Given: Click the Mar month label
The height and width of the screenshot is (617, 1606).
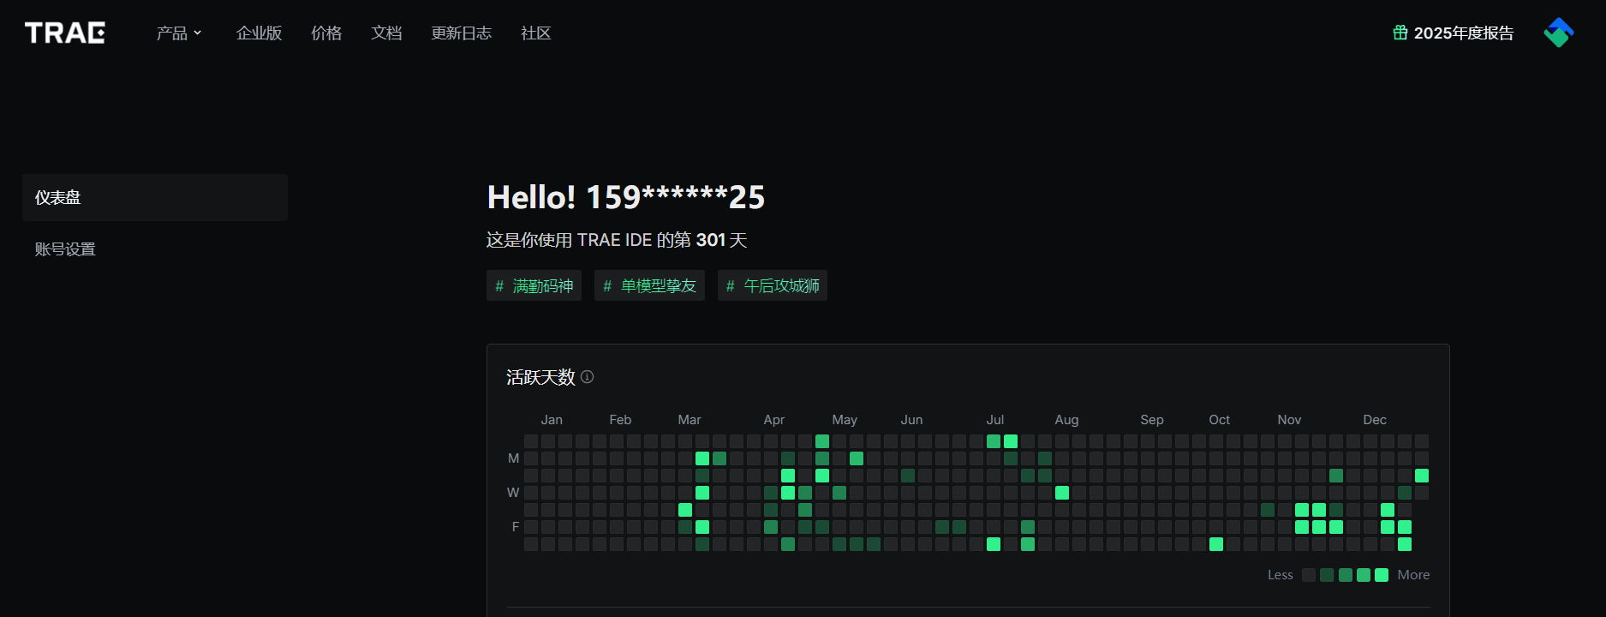Looking at the screenshot, I should click(x=690, y=420).
